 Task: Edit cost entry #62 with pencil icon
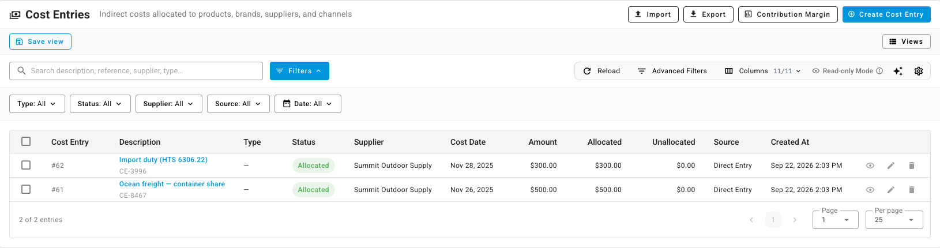(x=891, y=166)
